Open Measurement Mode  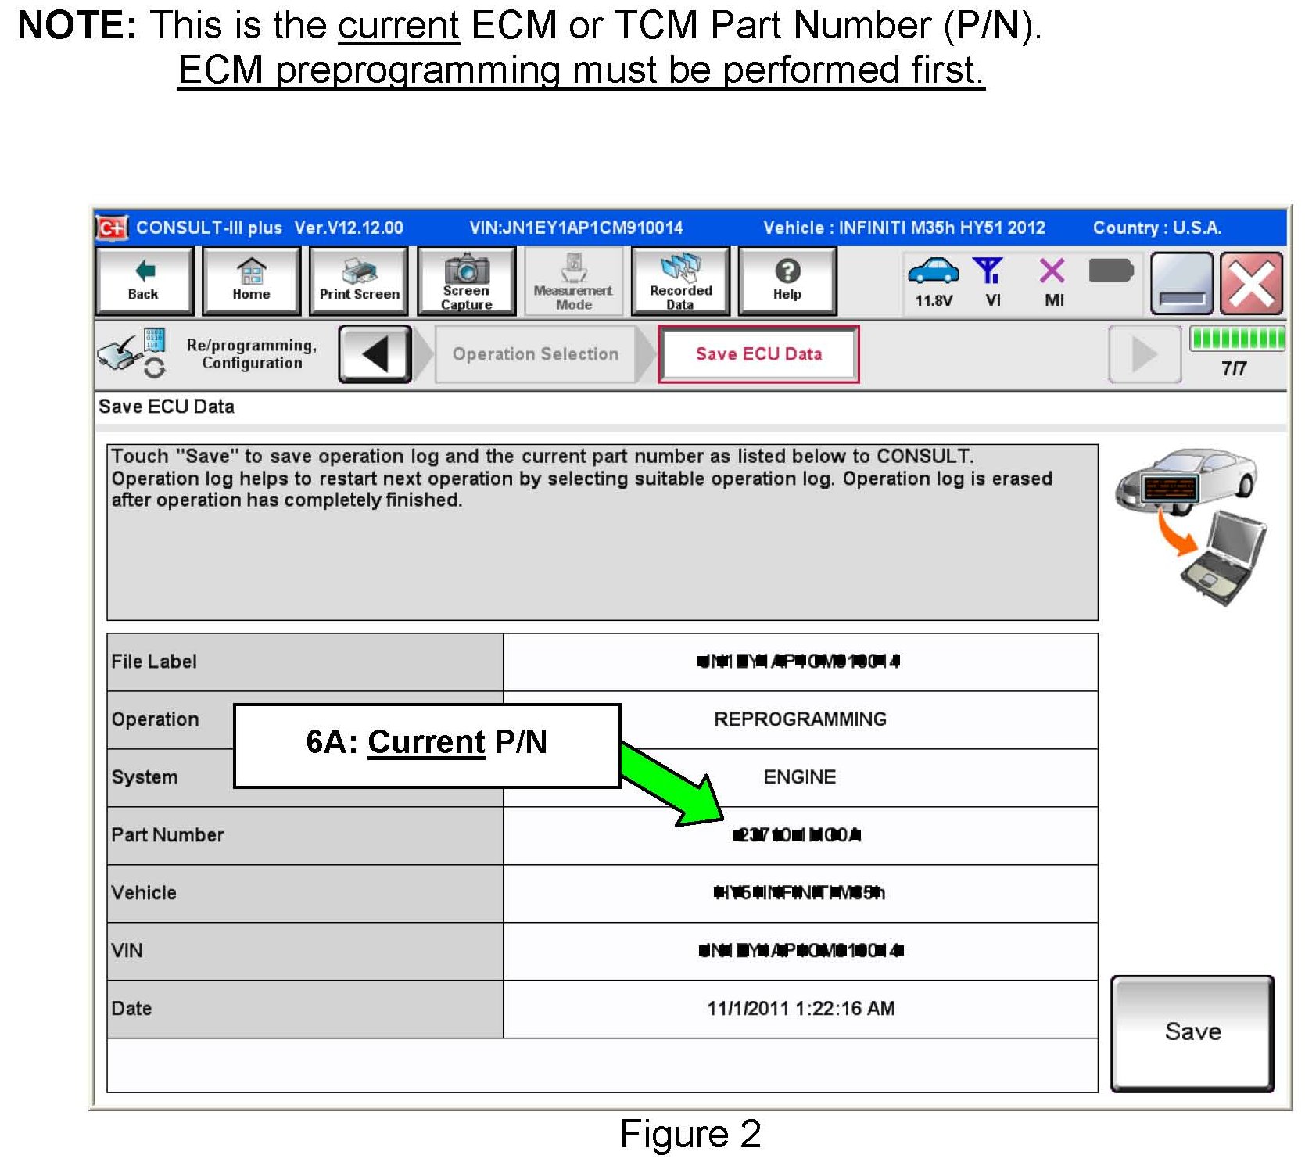coord(573,281)
